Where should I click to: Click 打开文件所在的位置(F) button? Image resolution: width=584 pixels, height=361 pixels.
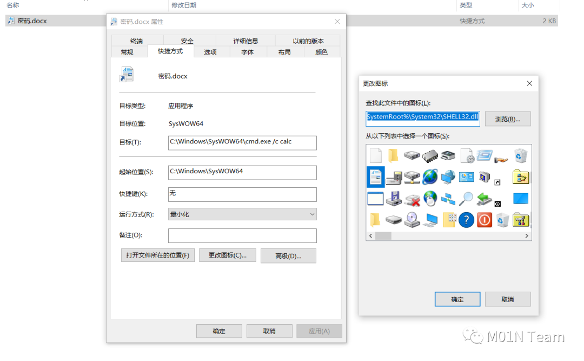click(x=157, y=255)
